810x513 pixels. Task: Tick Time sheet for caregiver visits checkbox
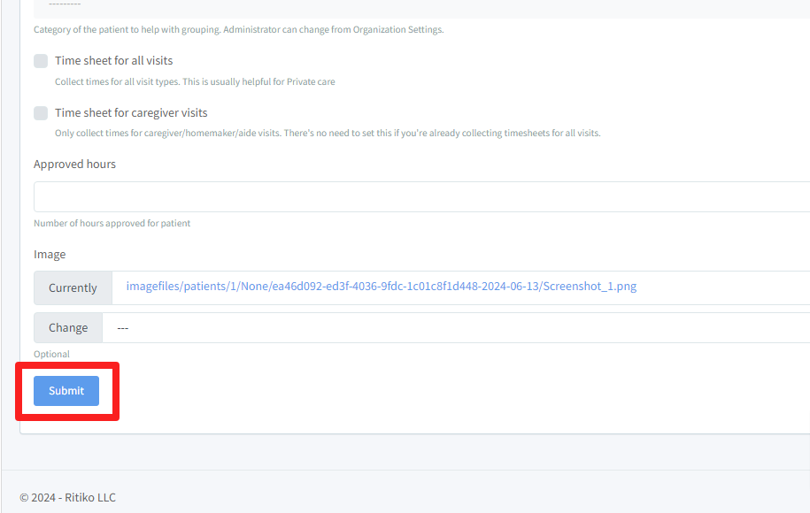(41, 113)
